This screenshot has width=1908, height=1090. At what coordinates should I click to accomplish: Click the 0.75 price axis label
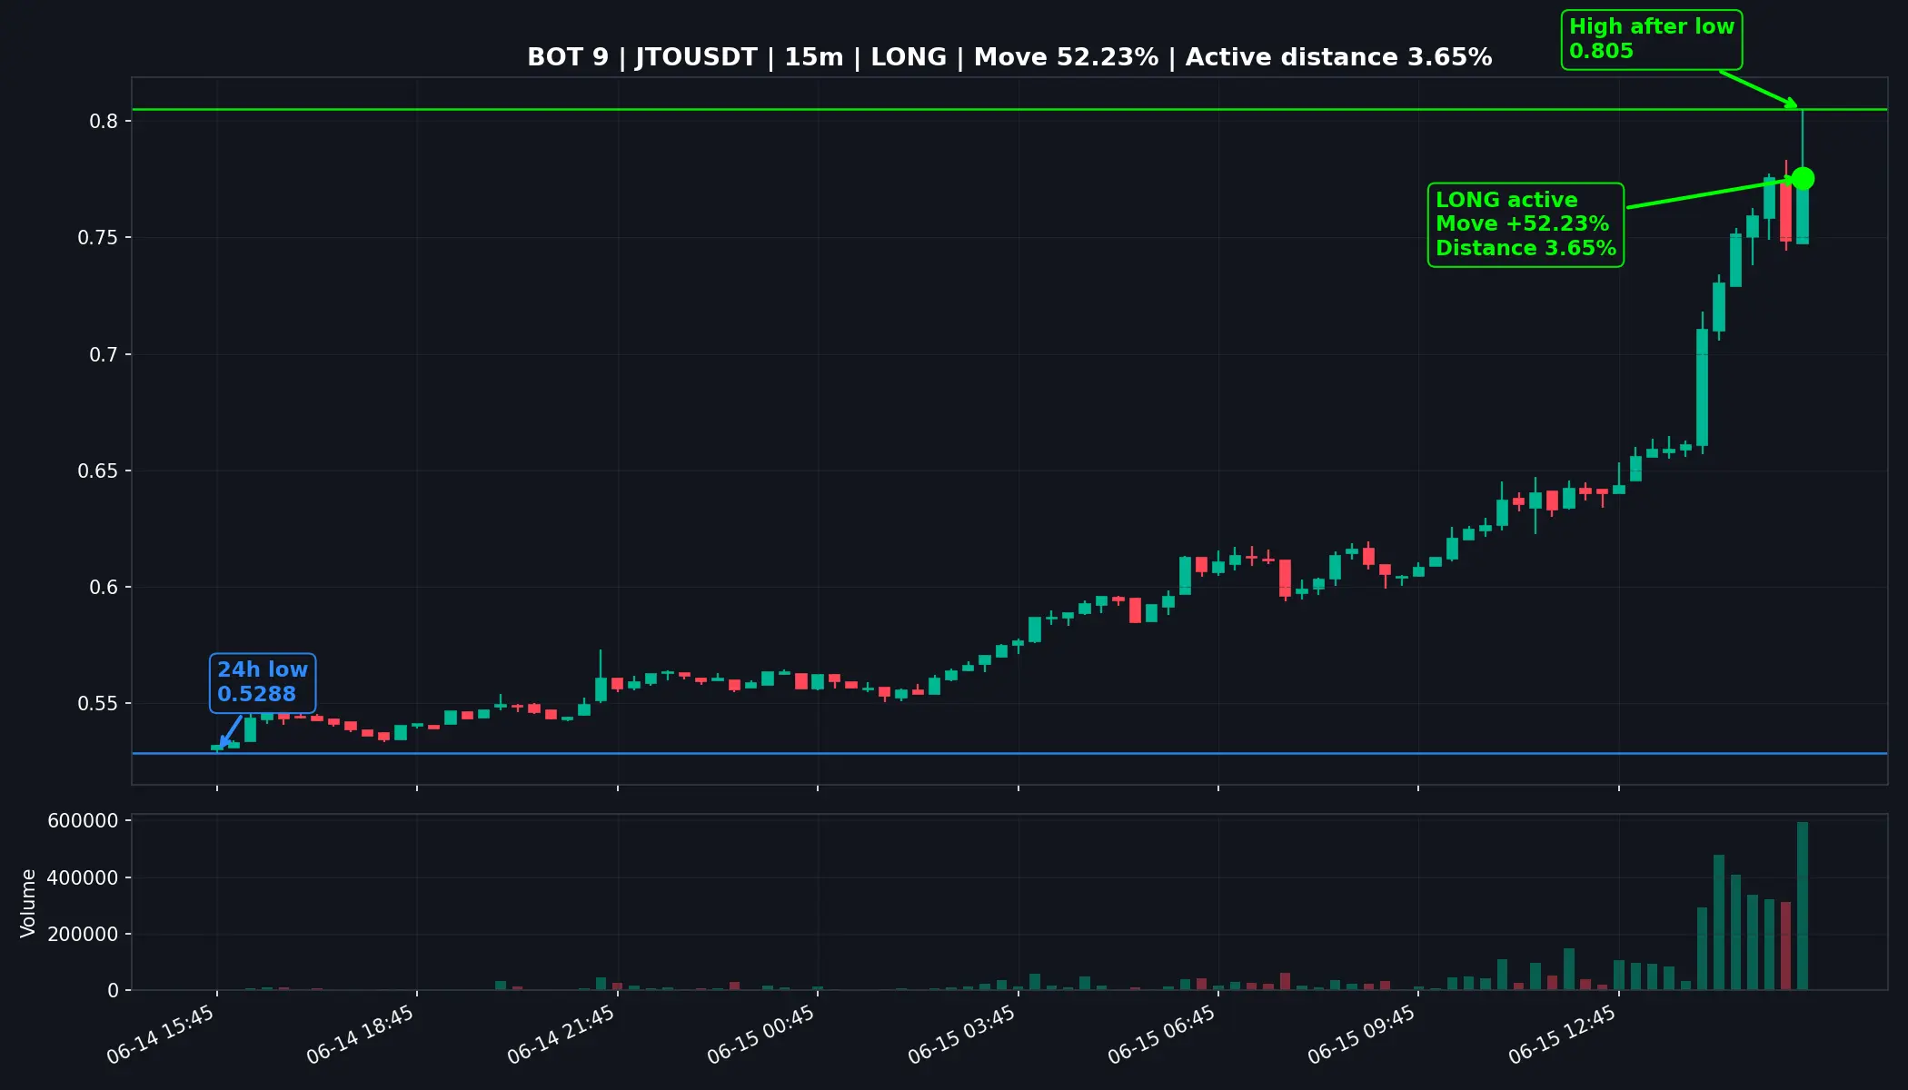pos(98,238)
